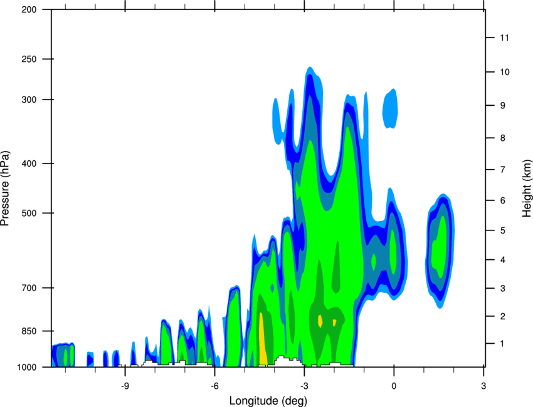The image size is (533, 407).
Task: Click the isolated light-blue patch near 300 hPa
Action: [x=390, y=108]
